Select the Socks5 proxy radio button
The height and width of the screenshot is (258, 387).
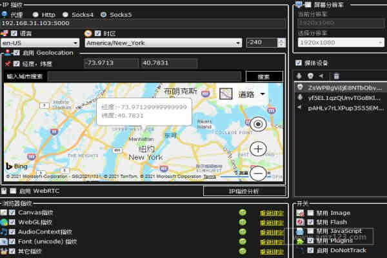click(x=104, y=14)
